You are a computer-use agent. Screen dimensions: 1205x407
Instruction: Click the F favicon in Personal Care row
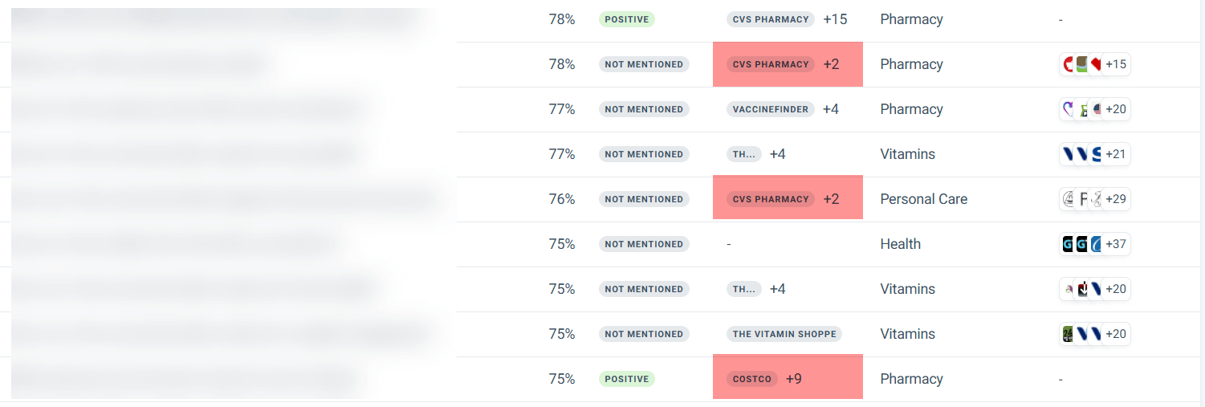tap(1083, 199)
